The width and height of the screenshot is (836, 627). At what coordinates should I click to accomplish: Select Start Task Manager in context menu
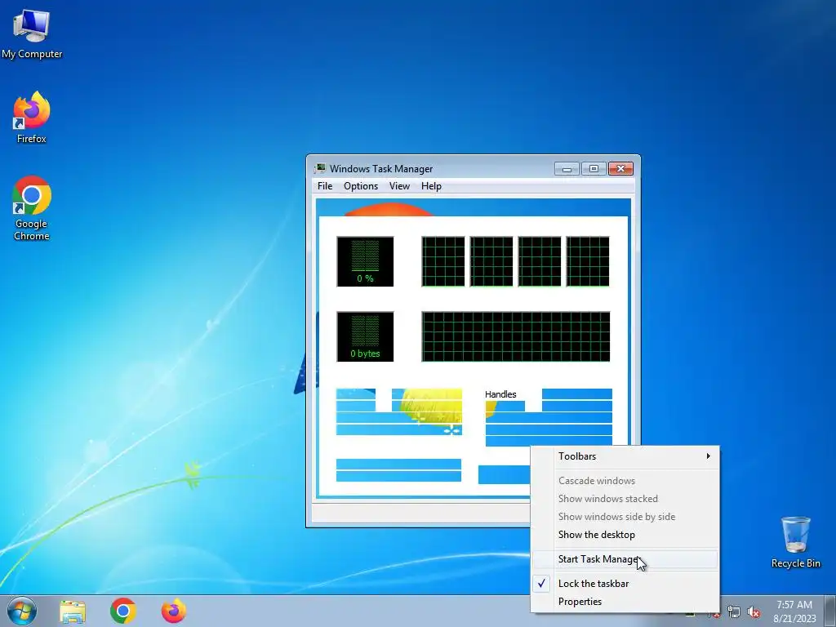[625, 558]
